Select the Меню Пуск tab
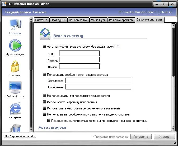This screenshot has height=146, width=178. [98, 20]
